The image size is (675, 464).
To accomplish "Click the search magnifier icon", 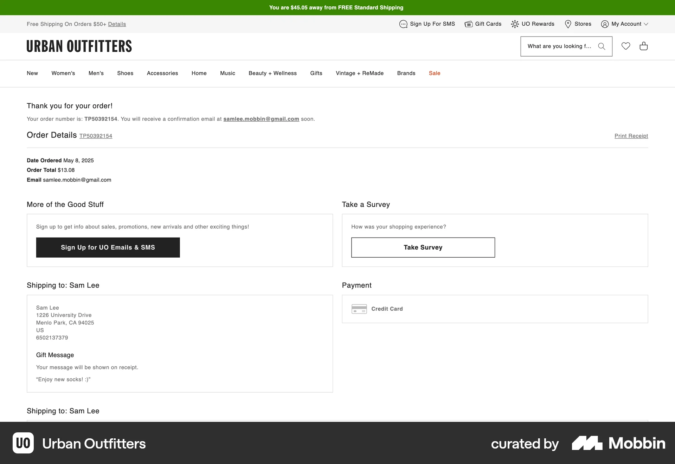I will click(x=602, y=46).
